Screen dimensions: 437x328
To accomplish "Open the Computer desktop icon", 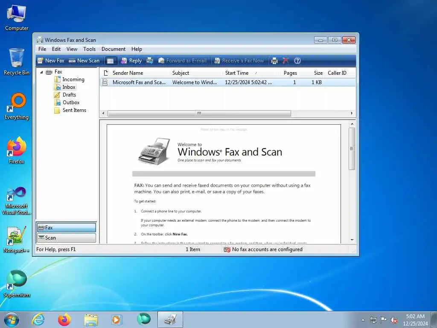I will pos(17,18).
